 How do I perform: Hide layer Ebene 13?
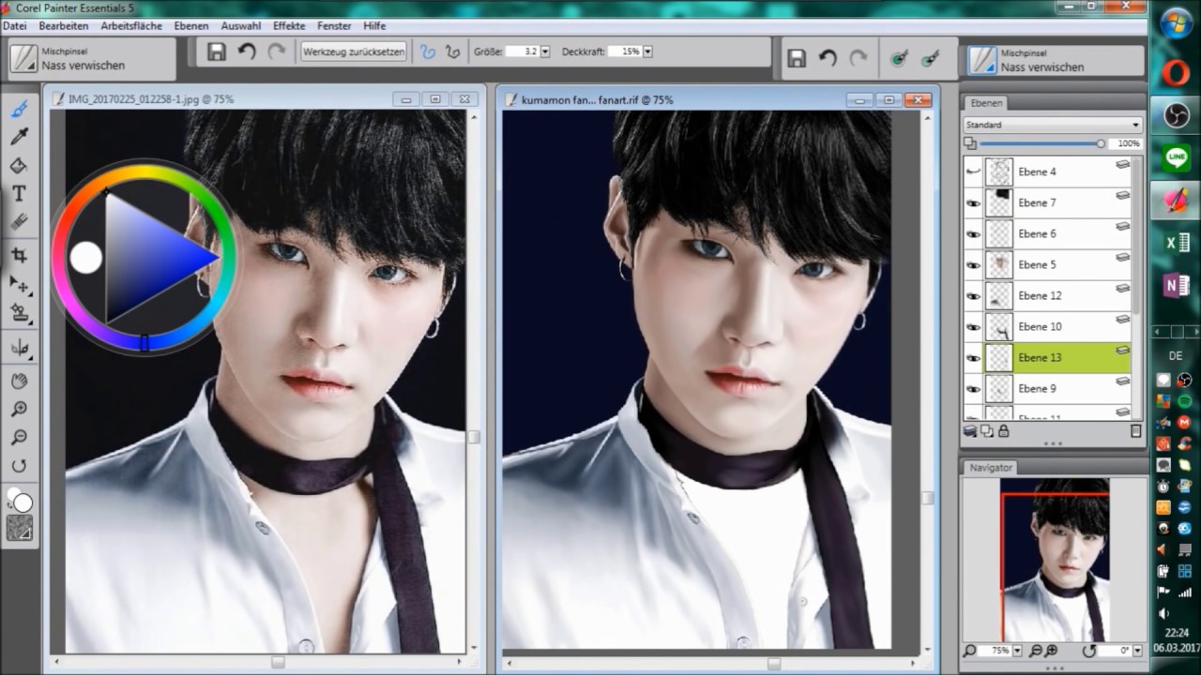coord(973,357)
